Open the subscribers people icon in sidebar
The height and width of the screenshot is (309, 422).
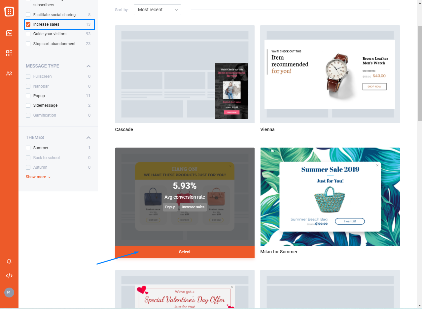[9, 73]
